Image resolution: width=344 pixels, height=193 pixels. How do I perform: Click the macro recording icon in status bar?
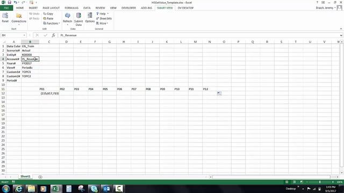pos(13,182)
